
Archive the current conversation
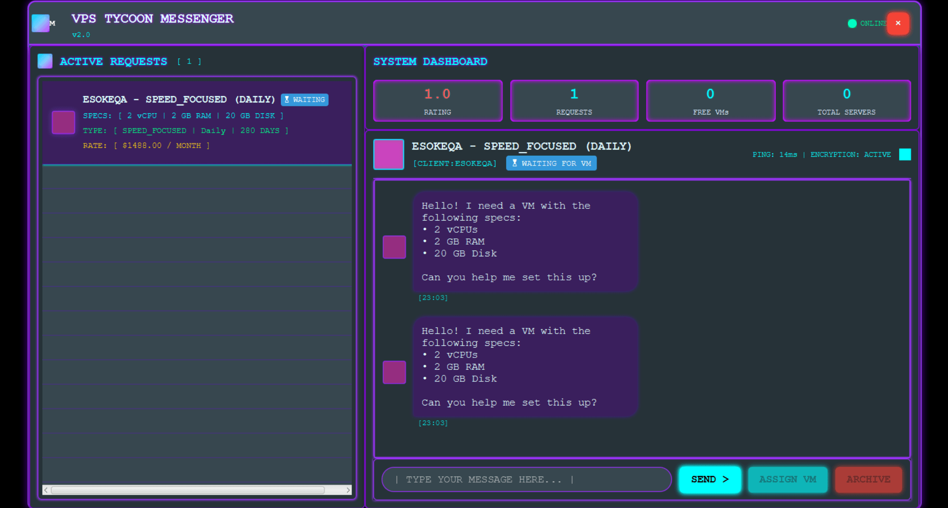tap(868, 479)
